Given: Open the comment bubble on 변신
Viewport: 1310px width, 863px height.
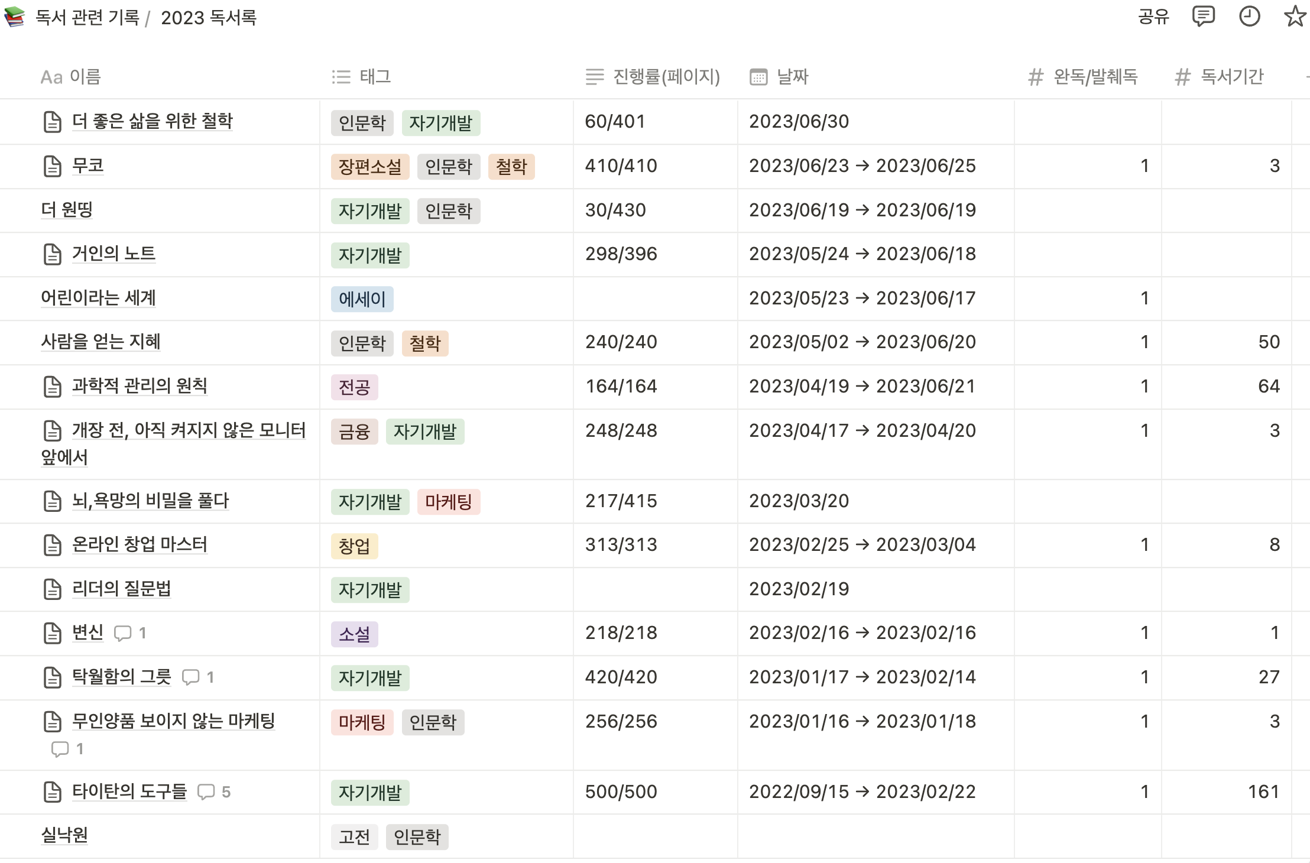Looking at the screenshot, I should point(122,634).
